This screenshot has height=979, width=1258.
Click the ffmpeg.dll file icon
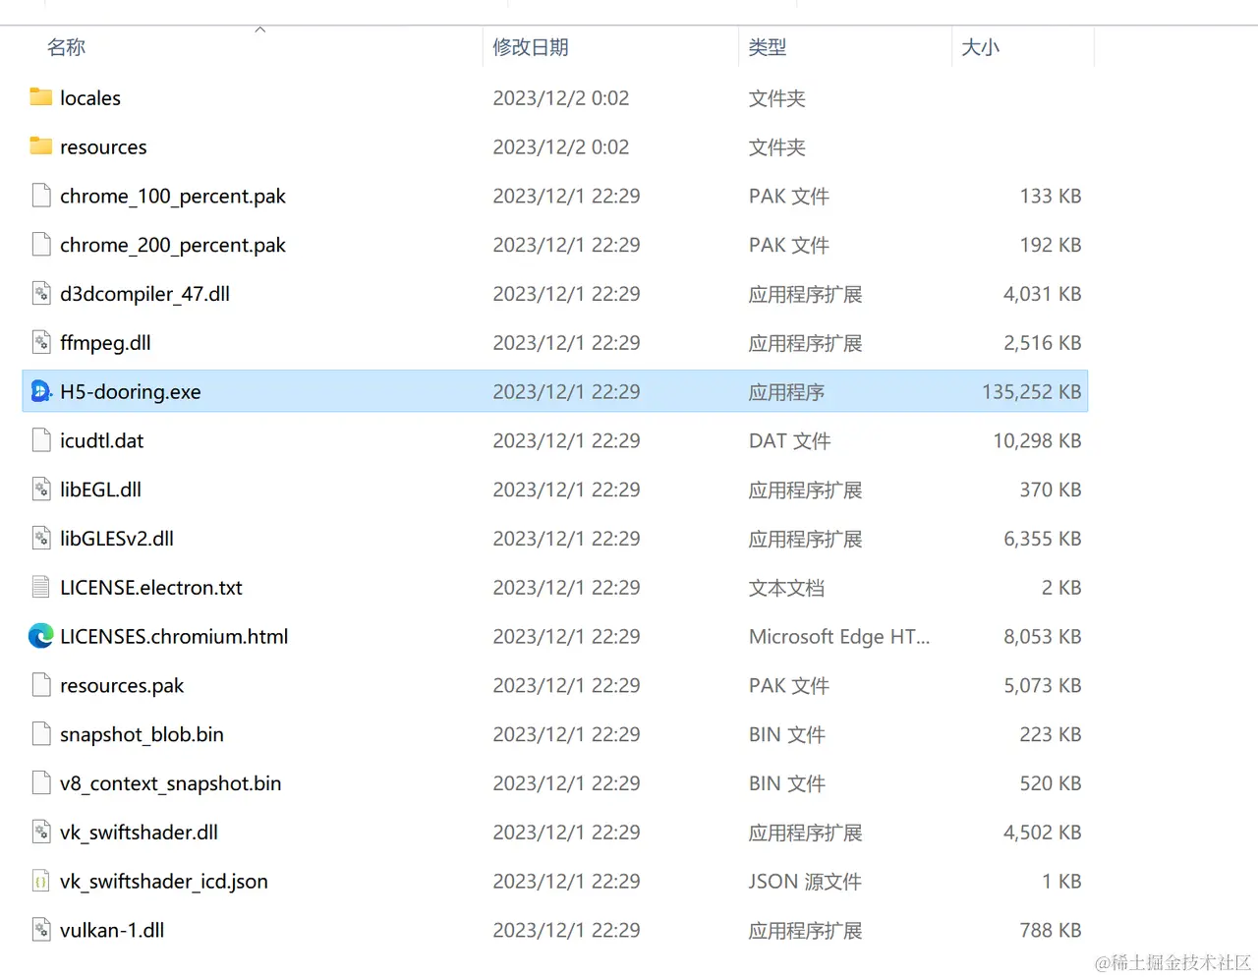pyautogui.click(x=40, y=342)
